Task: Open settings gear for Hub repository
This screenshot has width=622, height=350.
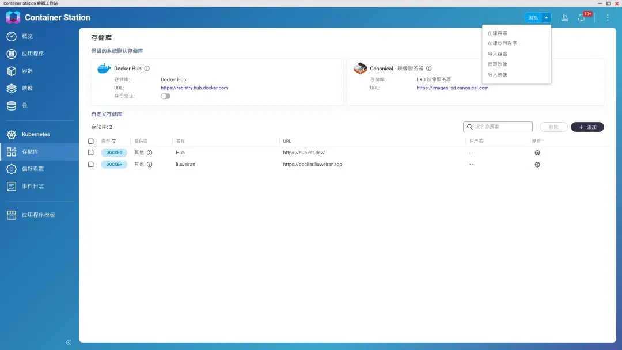Action: [537, 153]
